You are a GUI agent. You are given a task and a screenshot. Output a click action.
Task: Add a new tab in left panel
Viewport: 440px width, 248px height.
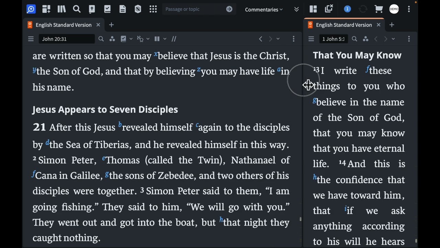pos(111,25)
